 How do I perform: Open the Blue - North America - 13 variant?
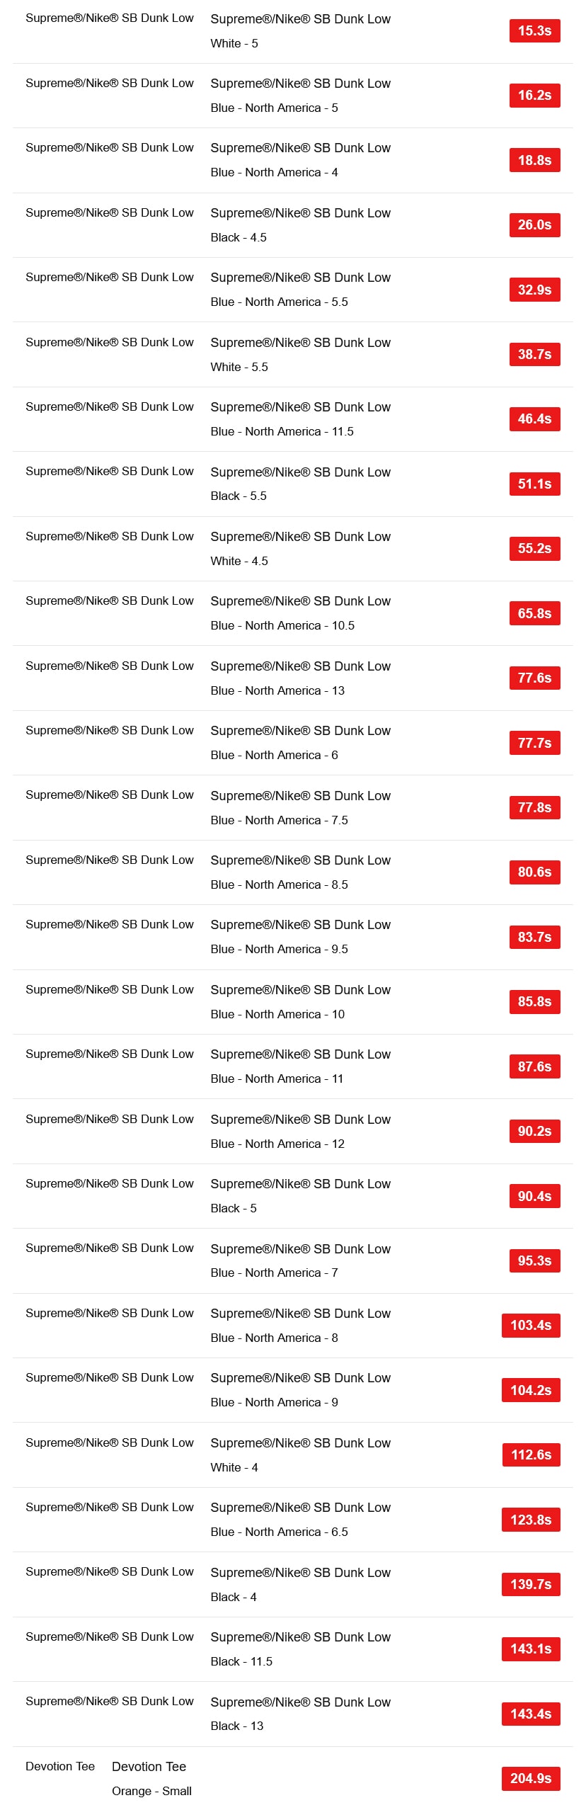coord(277,690)
